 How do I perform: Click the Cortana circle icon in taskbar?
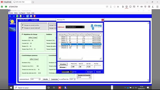pyautogui.click(x=48, y=88)
